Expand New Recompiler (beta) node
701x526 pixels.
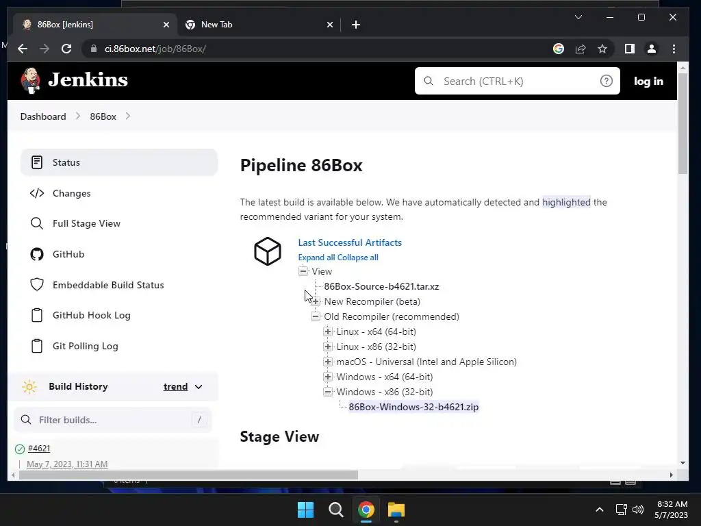point(316,301)
